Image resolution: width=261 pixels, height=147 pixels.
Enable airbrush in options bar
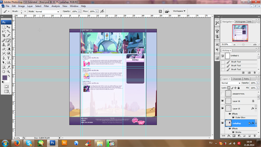tap(102, 11)
